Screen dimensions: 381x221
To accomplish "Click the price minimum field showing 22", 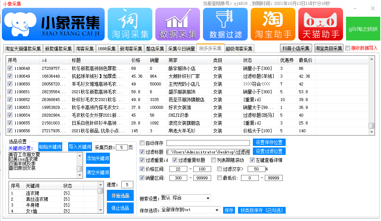I will (x=178, y=169).
